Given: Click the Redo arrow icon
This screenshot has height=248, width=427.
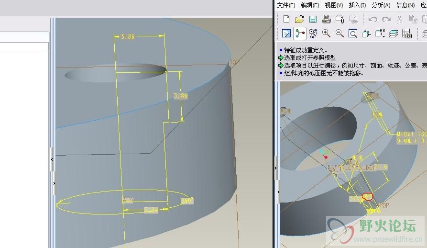Looking at the screenshot, I should pos(386,19).
